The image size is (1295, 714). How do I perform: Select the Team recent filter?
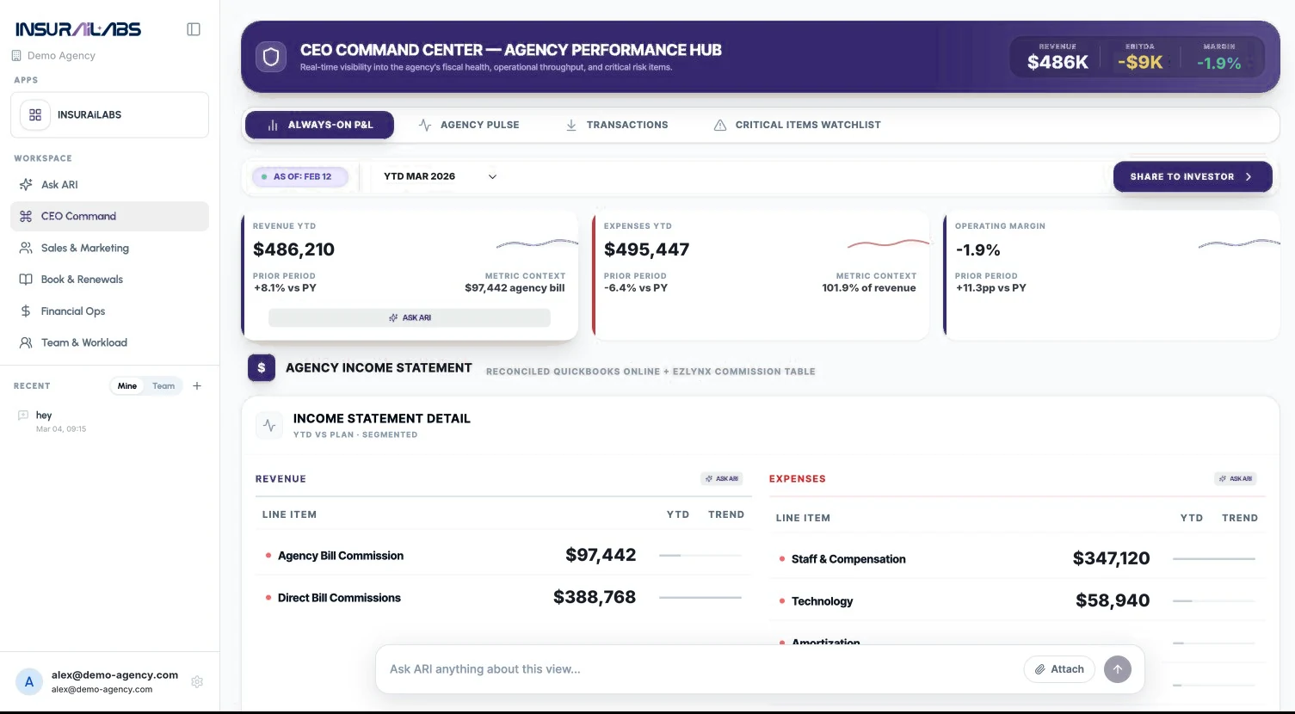pos(163,386)
